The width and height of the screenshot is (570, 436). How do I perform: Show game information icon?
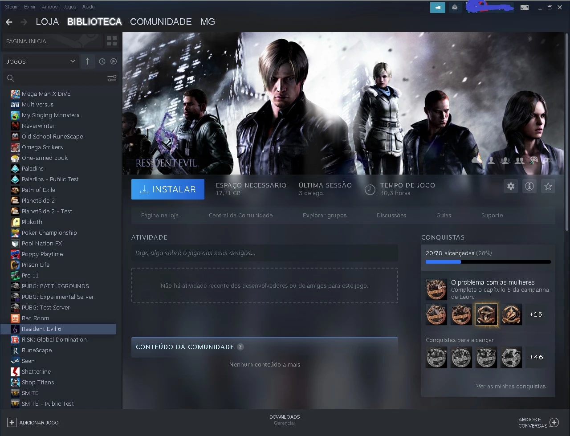[529, 186]
